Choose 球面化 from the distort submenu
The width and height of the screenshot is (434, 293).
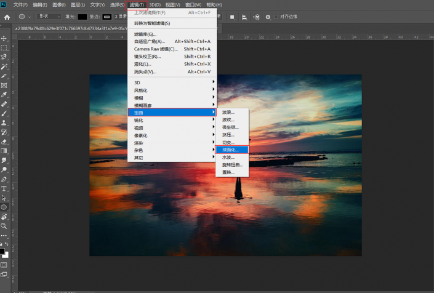[x=232, y=150]
